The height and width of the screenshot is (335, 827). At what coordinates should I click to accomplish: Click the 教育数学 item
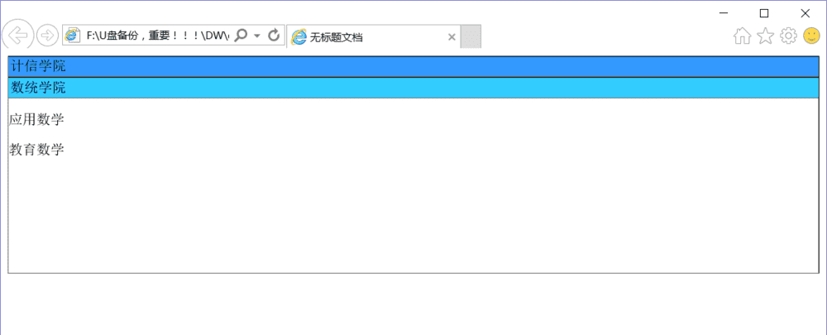pyautogui.click(x=37, y=150)
